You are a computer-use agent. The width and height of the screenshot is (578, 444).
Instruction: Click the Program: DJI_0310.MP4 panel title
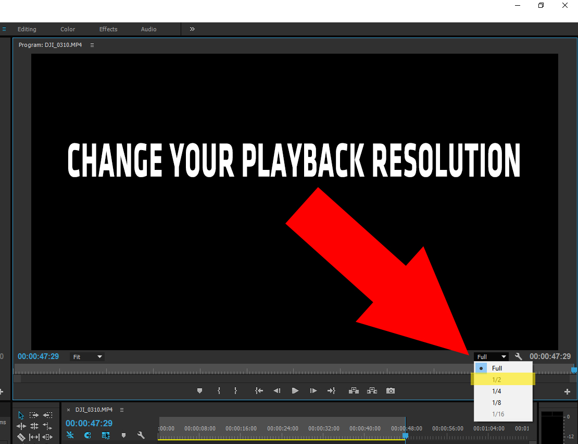tap(50, 45)
